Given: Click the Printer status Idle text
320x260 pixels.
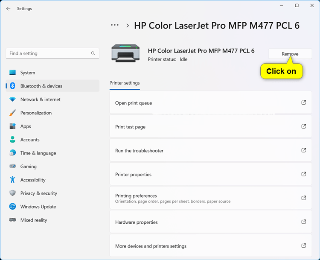Looking at the screenshot, I should coord(168,59).
